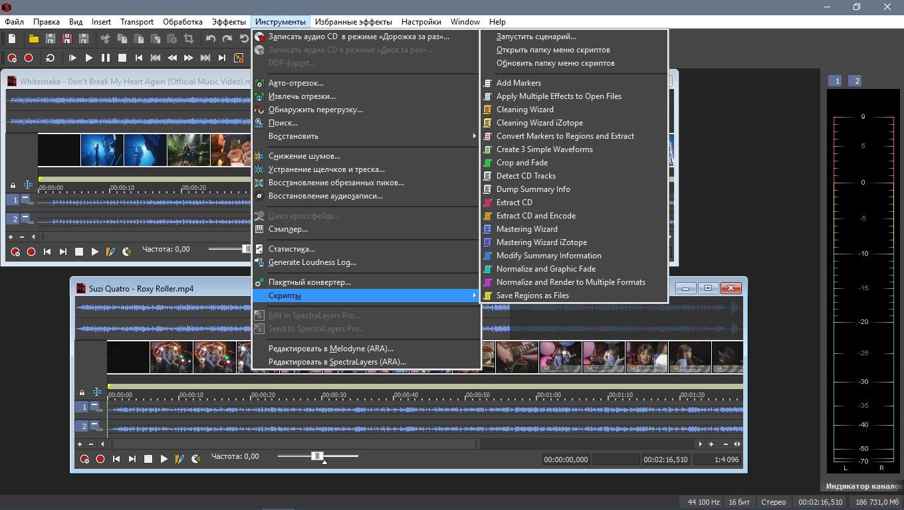This screenshot has width=904, height=510.
Task: Click Открыть папку меню скриптов
Action: coord(552,50)
